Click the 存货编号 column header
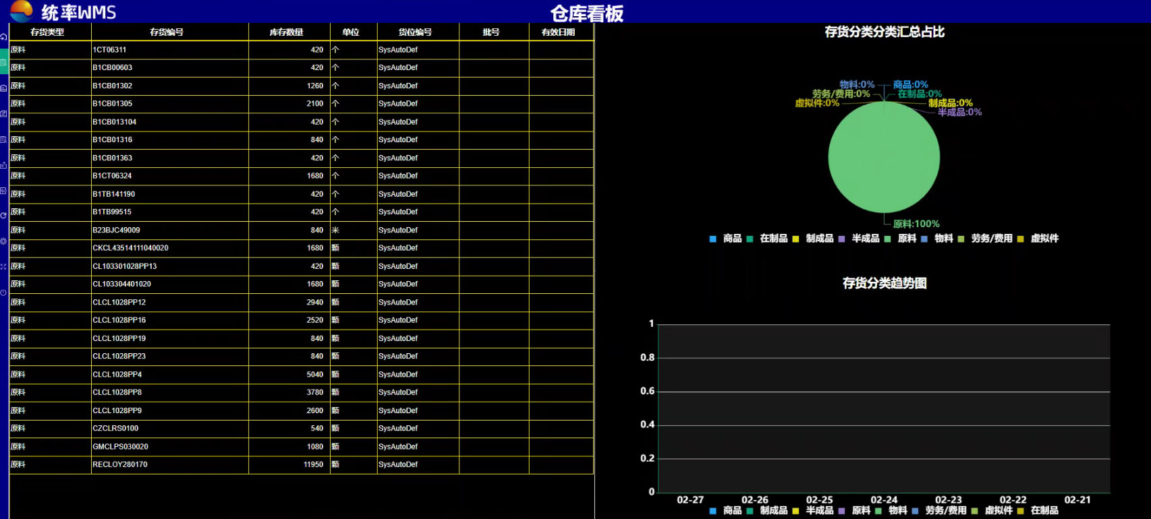Image resolution: width=1151 pixels, height=519 pixels. 167,32
